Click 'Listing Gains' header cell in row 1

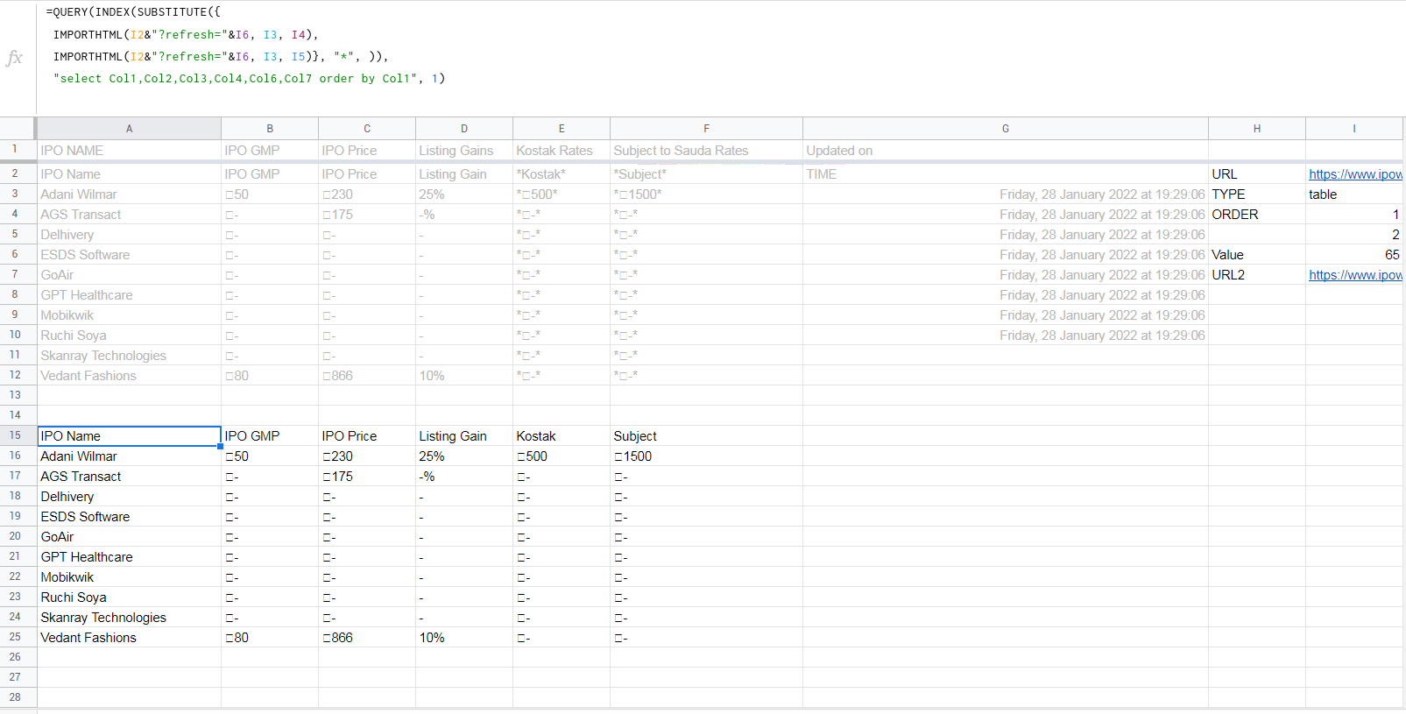[x=464, y=151]
